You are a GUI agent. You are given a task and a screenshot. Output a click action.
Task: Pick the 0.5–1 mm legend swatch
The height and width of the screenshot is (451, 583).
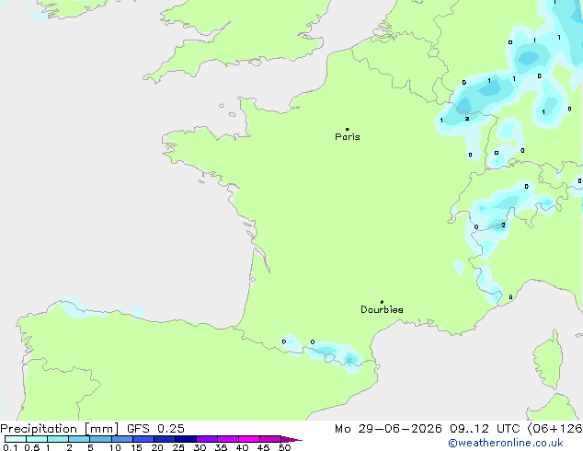(37, 439)
